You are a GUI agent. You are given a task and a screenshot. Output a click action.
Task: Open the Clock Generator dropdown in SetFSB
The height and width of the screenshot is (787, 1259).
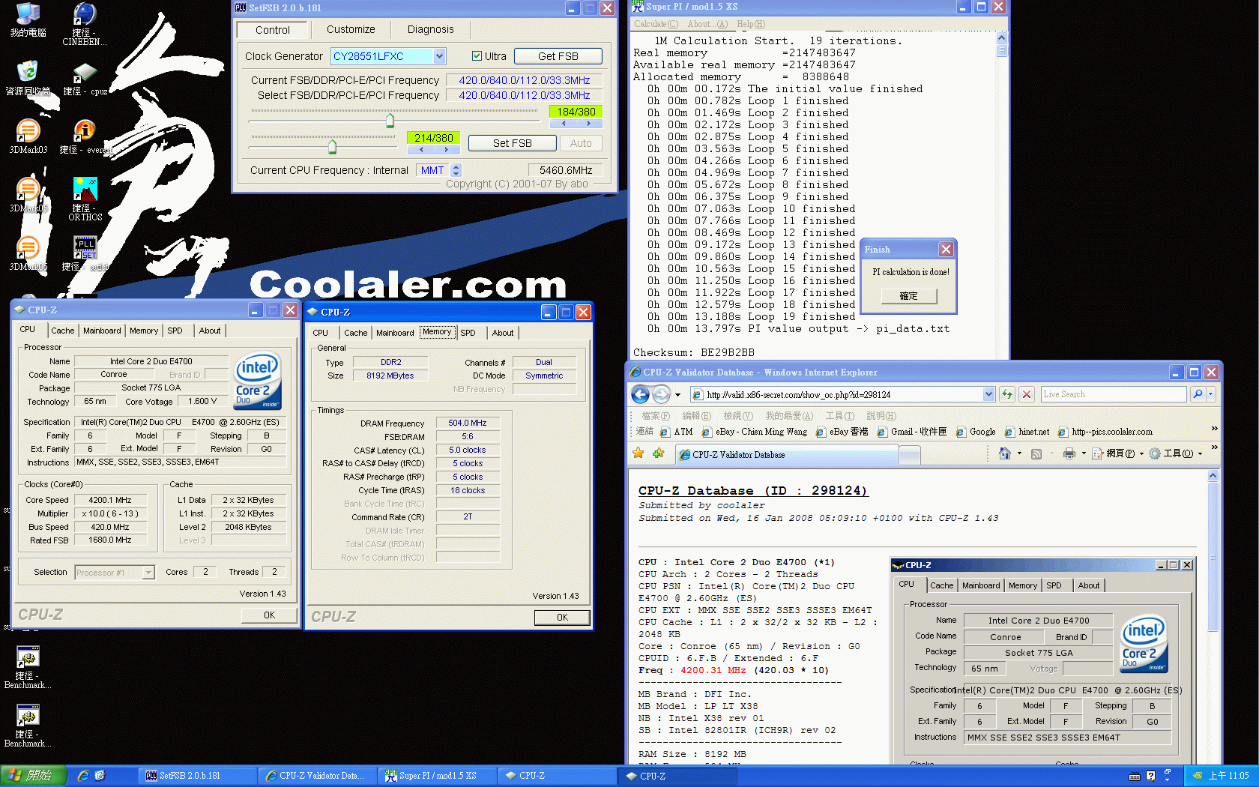pyautogui.click(x=440, y=56)
